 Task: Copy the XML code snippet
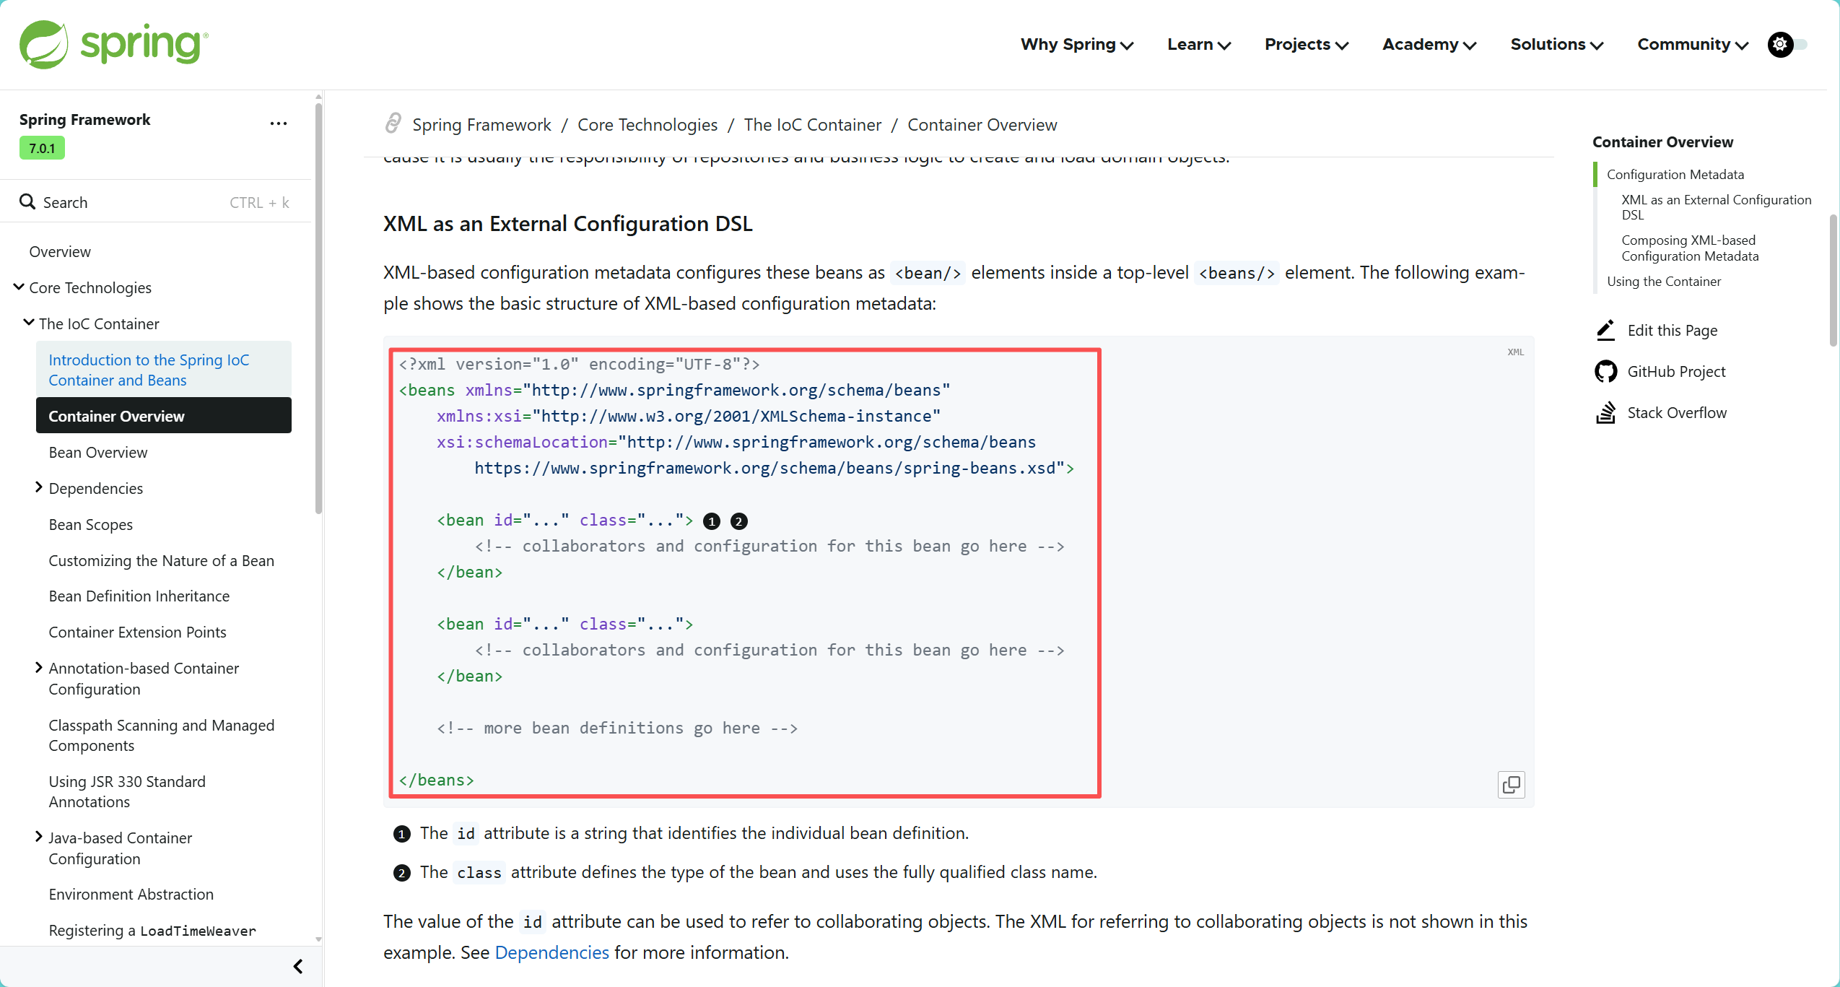tap(1511, 785)
